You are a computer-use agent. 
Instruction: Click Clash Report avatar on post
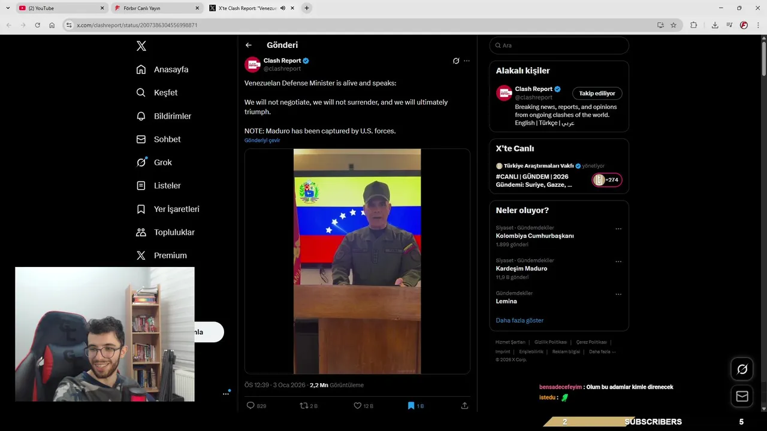click(x=252, y=64)
